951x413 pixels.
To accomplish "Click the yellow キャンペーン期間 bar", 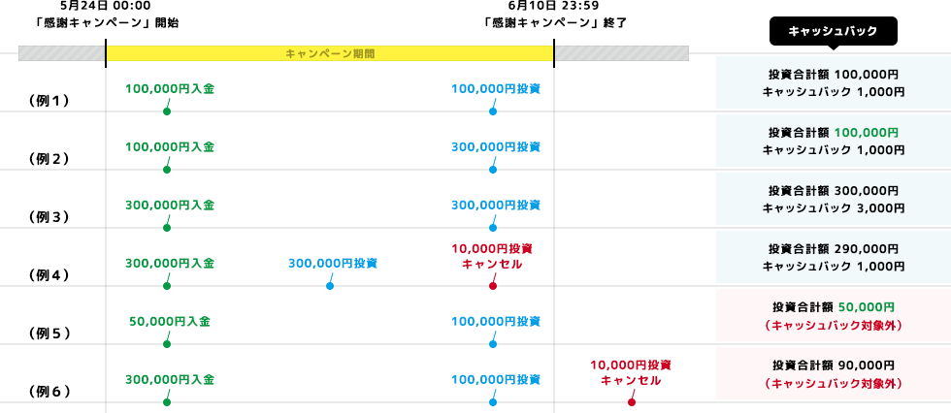I will [x=329, y=53].
